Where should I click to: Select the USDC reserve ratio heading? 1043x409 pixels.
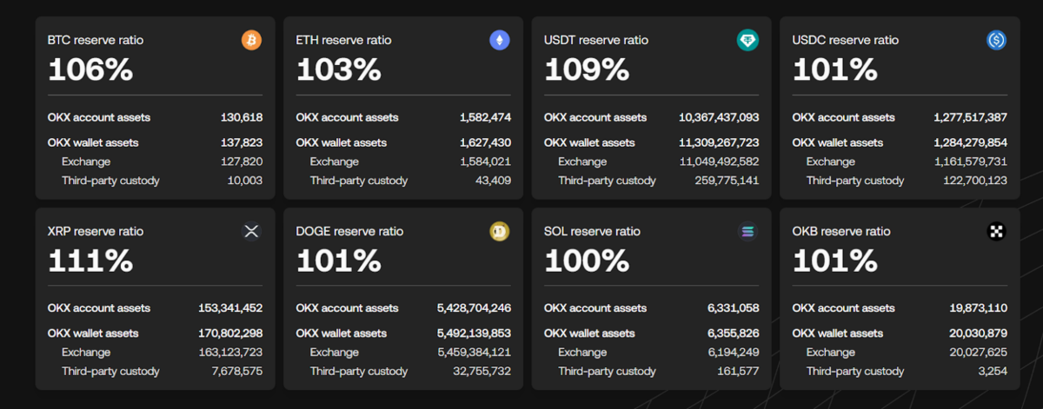(846, 40)
